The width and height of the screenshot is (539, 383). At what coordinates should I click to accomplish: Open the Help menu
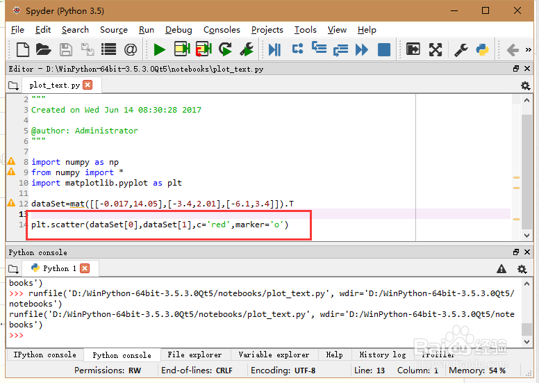click(367, 30)
